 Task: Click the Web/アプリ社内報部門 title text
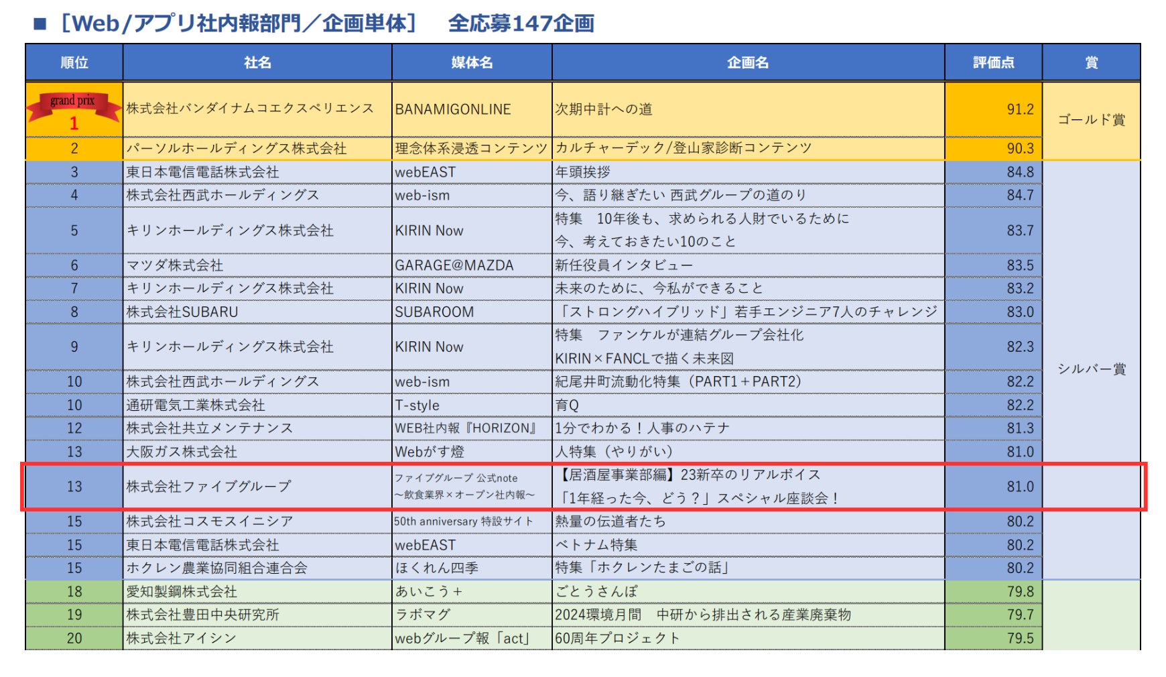click(239, 23)
